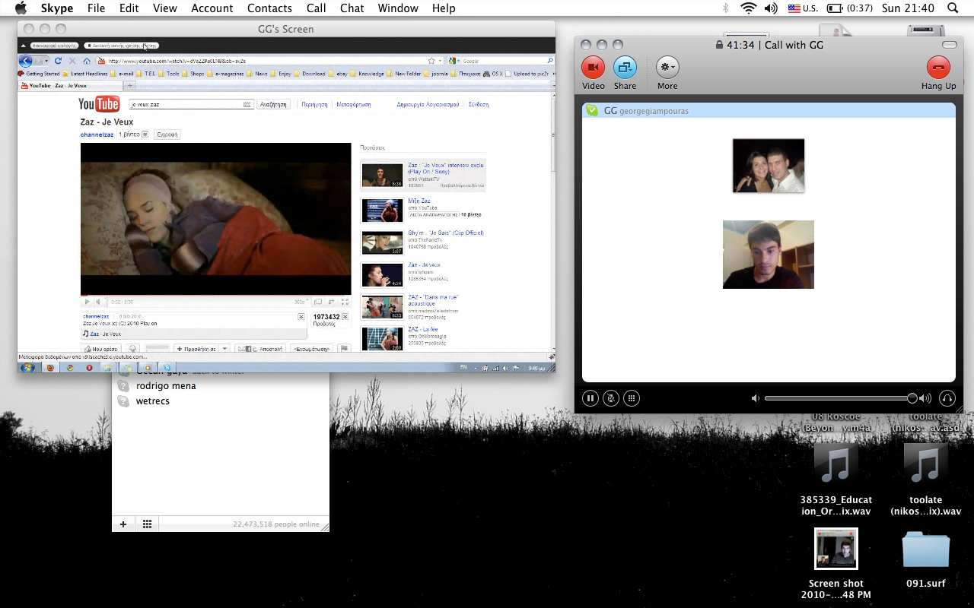Click the Zaz Je Veux video player
This screenshot has width=974, height=608.
[216, 219]
